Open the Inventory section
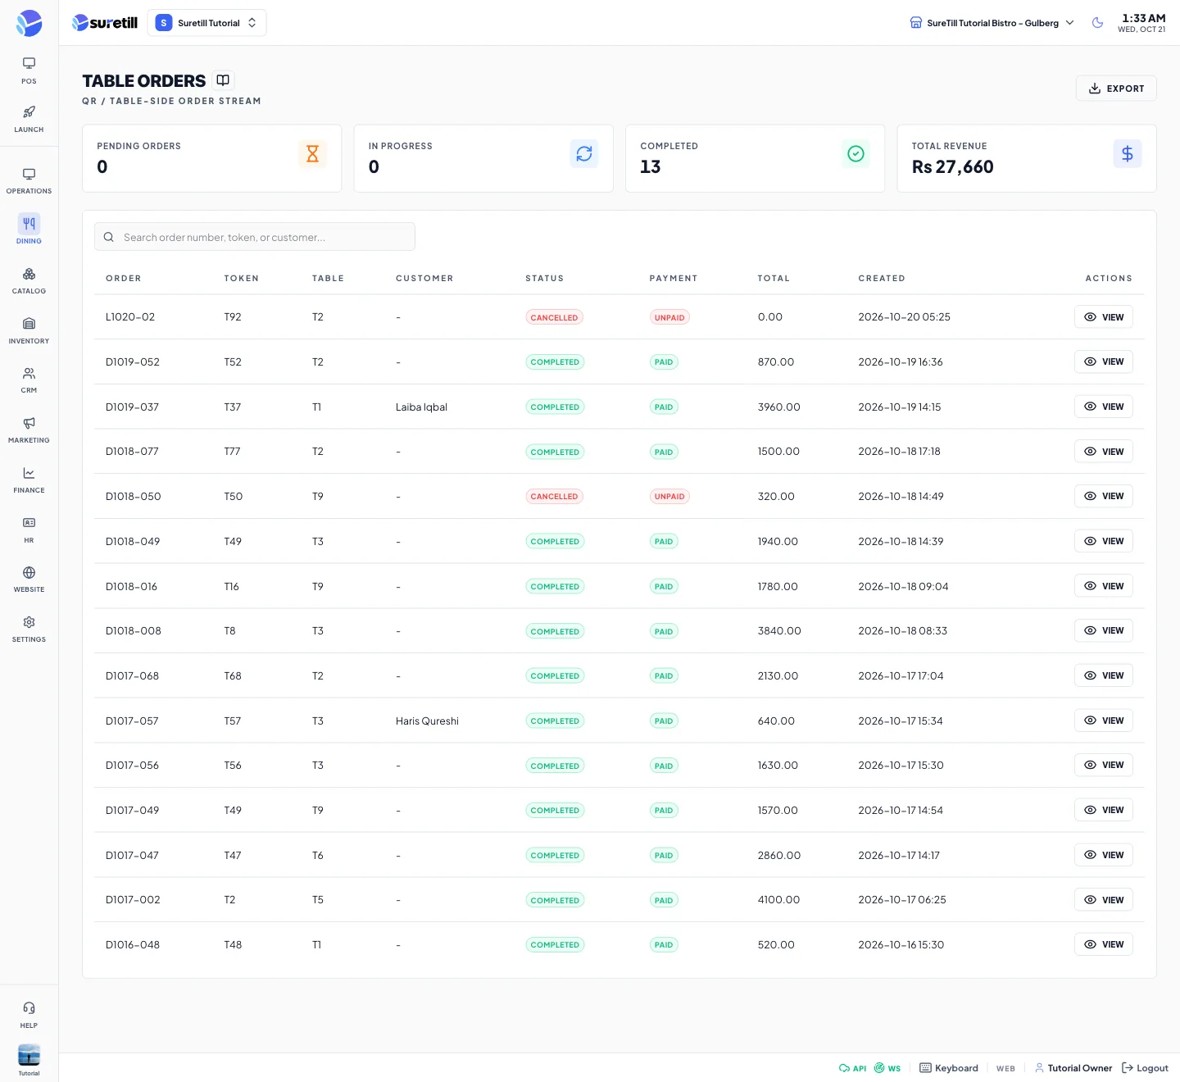1180x1082 pixels. pyautogui.click(x=29, y=330)
